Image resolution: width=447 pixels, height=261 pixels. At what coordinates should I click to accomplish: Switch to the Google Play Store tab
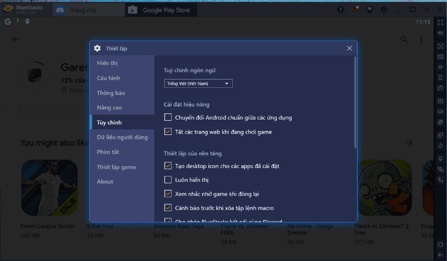click(161, 10)
